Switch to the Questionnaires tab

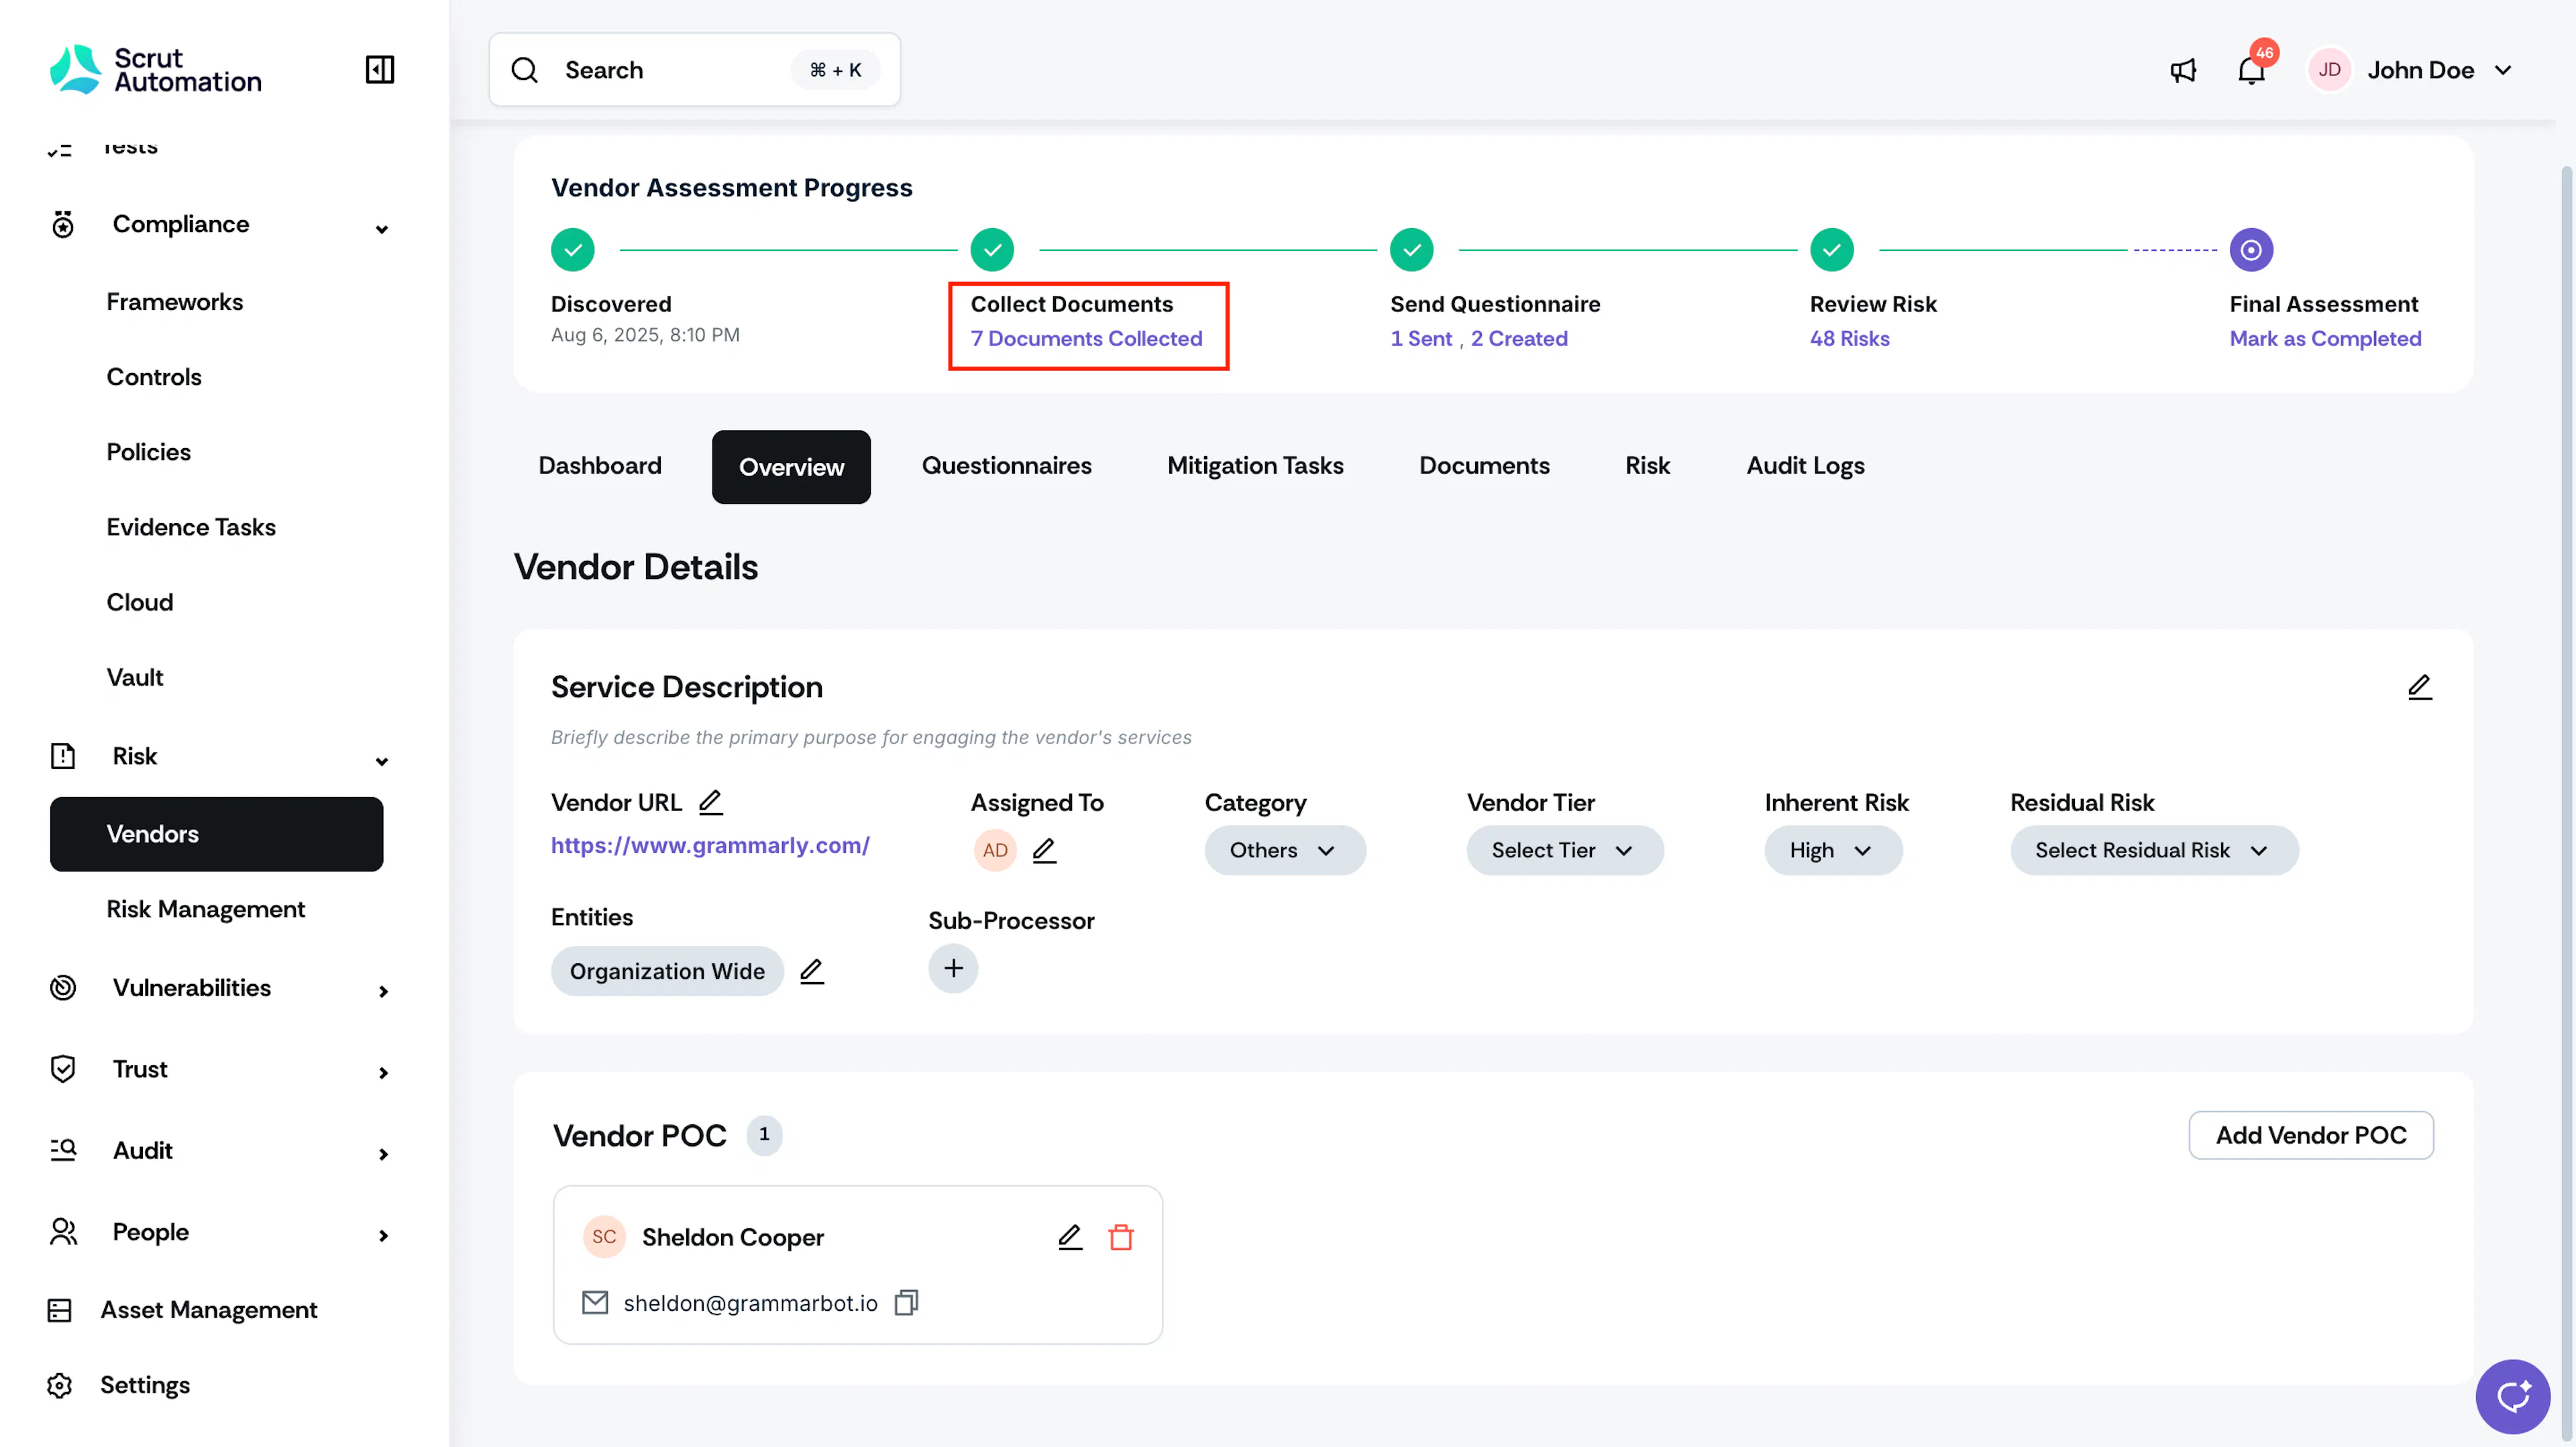[x=1006, y=466]
